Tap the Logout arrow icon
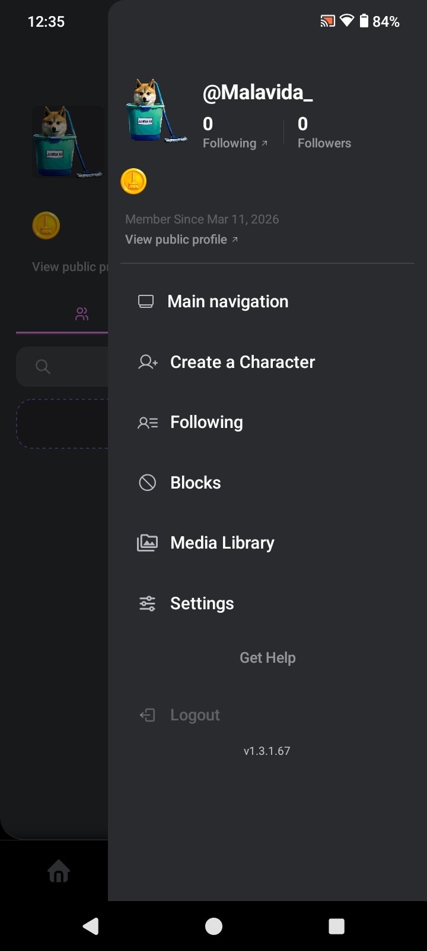427x951 pixels. pos(148,715)
